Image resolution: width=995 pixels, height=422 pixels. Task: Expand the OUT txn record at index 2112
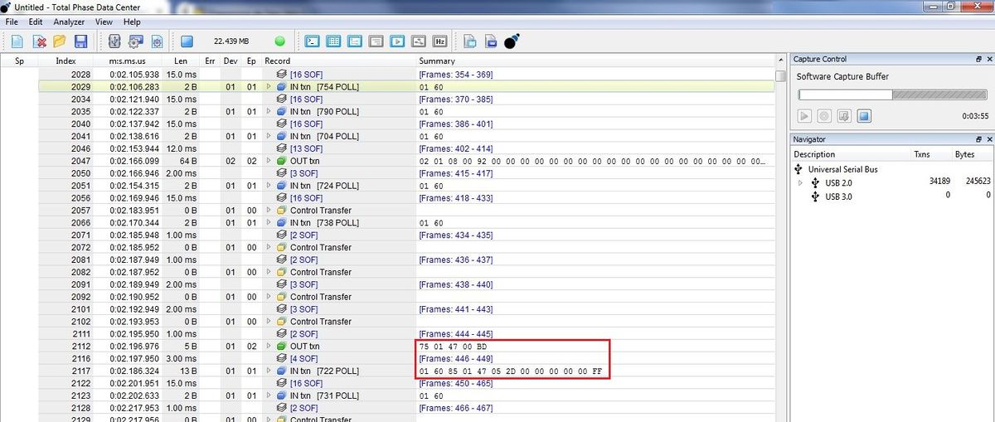(269, 346)
